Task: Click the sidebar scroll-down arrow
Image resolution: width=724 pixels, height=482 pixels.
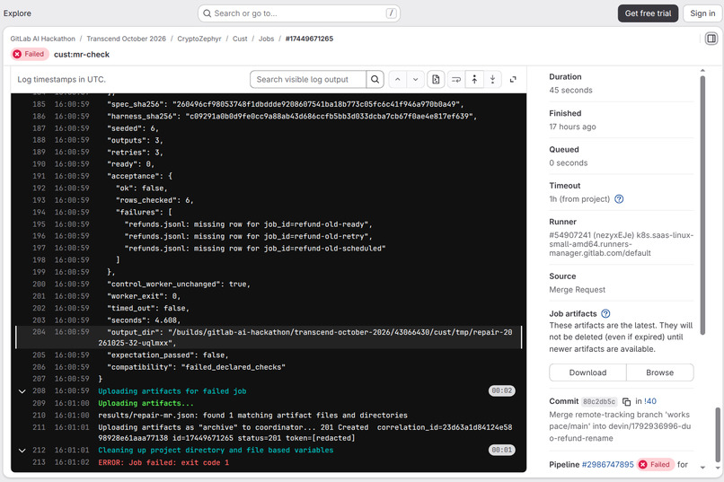Action: [x=702, y=468]
